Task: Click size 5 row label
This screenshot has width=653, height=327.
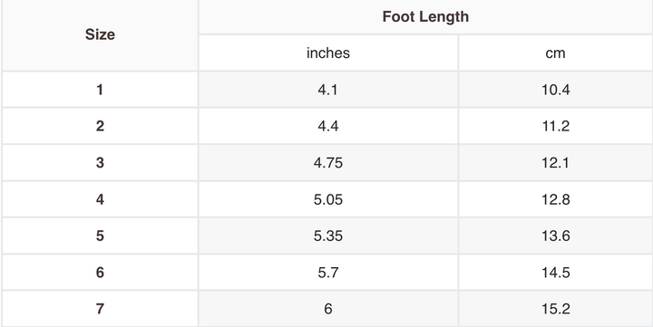Action: pyautogui.click(x=100, y=236)
